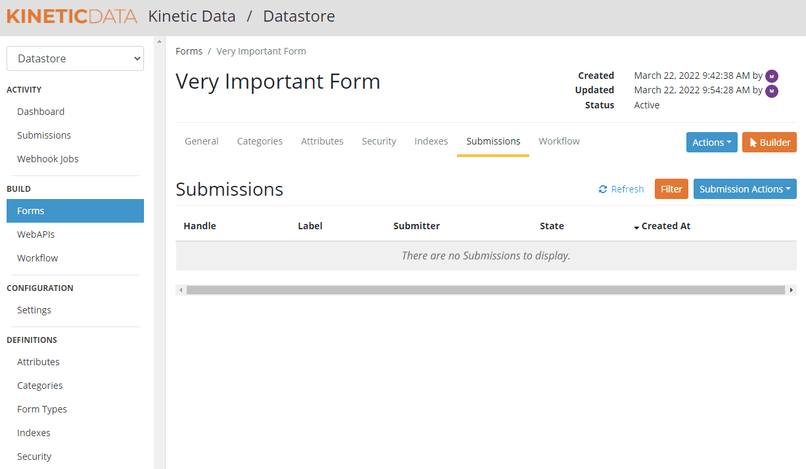Screen dimensions: 806x469
Task: Click the Created by user avatar
Action: pyautogui.click(x=772, y=76)
